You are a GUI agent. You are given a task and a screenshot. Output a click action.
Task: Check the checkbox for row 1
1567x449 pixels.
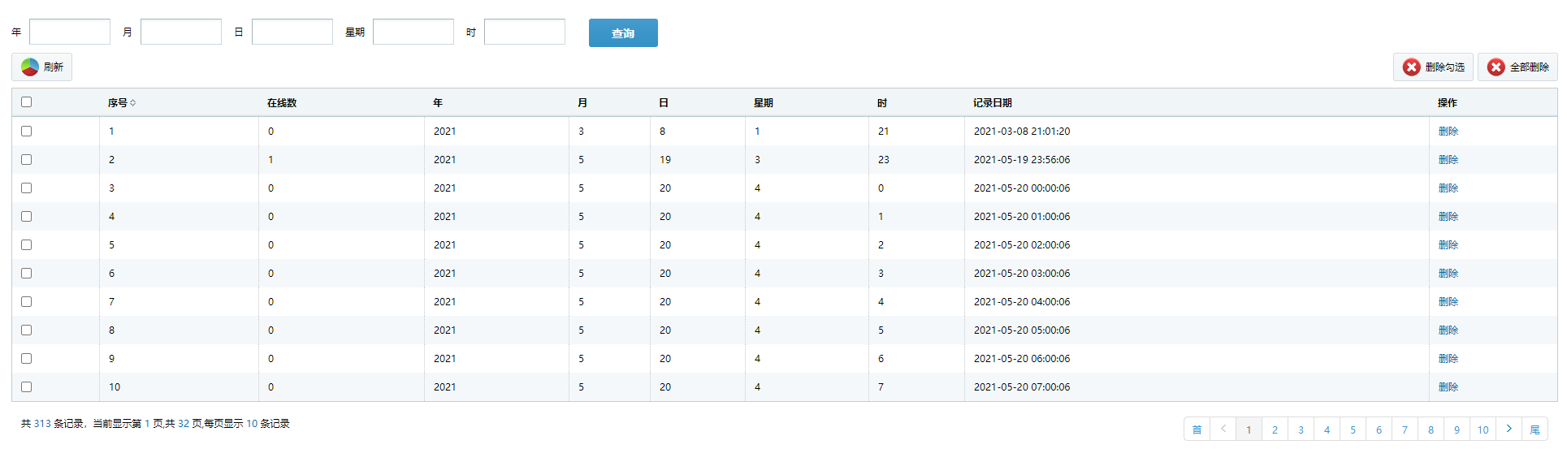click(26, 131)
